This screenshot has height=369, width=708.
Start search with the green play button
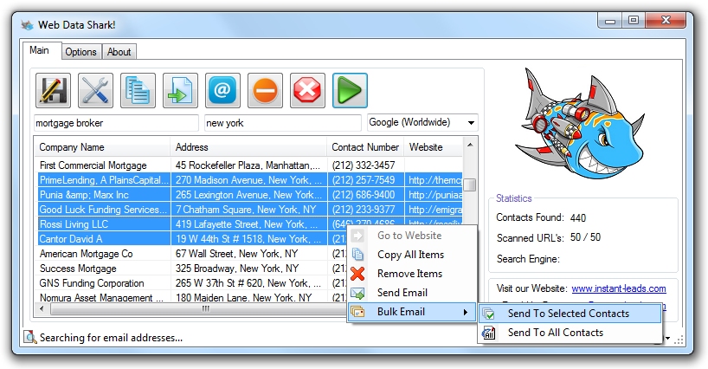coord(350,90)
